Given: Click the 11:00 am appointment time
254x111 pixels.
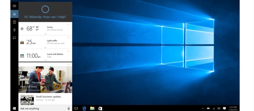Looking at the screenshot, I should coord(34,56).
